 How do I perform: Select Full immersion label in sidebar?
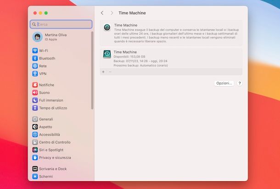tap(51, 100)
